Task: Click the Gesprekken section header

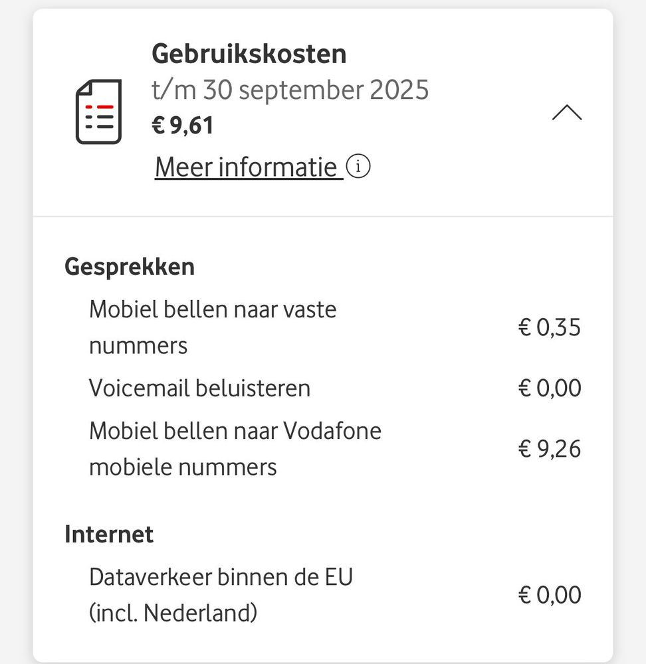Action: tap(130, 267)
